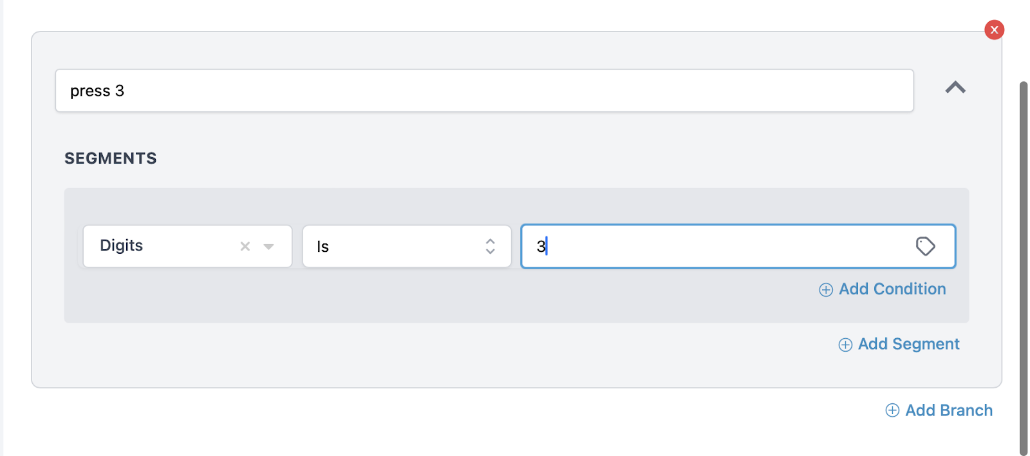Click the vertical scrollbar on the right
1030x456 pixels.
click(1024, 268)
